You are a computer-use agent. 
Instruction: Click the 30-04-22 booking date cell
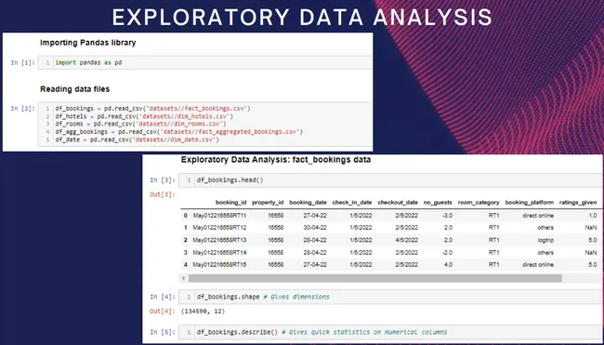pyautogui.click(x=315, y=228)
